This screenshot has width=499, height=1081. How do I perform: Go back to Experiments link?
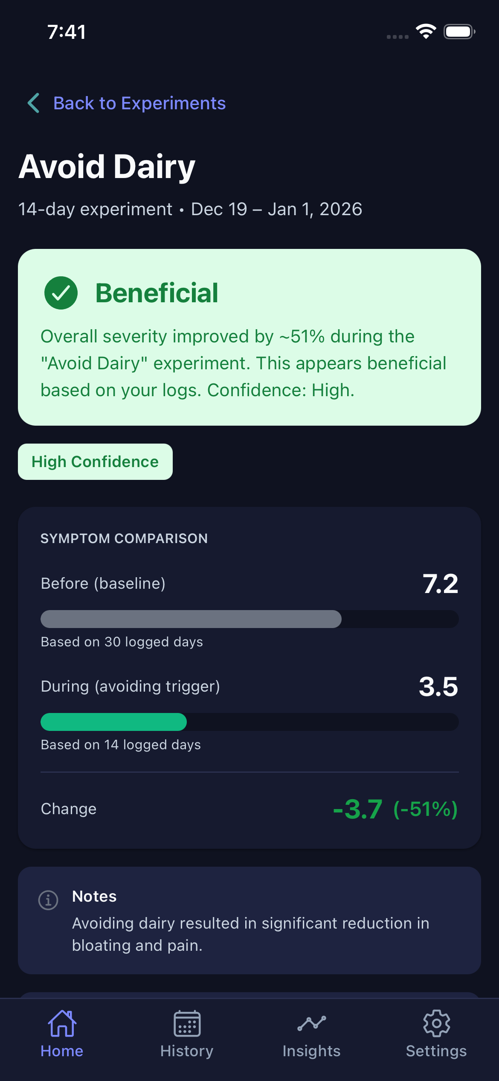click(x=139, y=103)
